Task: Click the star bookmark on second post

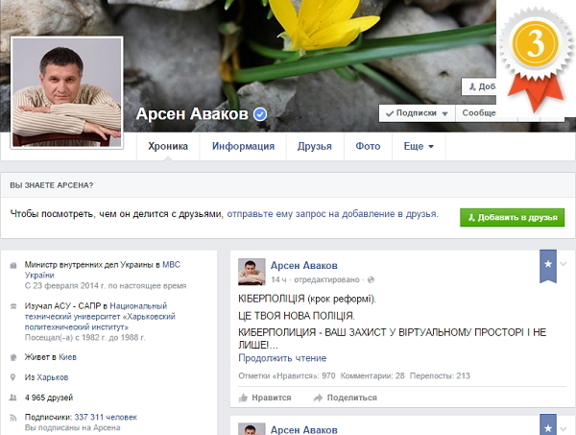Action: [548, 426]
